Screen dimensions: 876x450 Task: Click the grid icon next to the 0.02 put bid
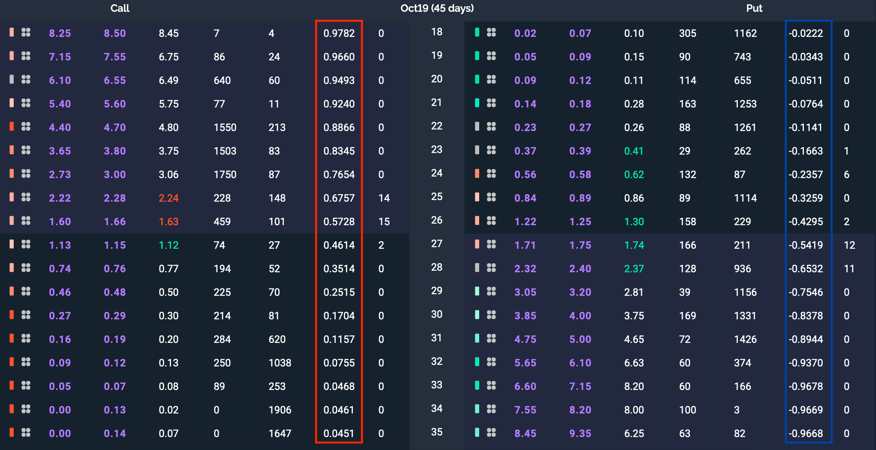point(491,33)
